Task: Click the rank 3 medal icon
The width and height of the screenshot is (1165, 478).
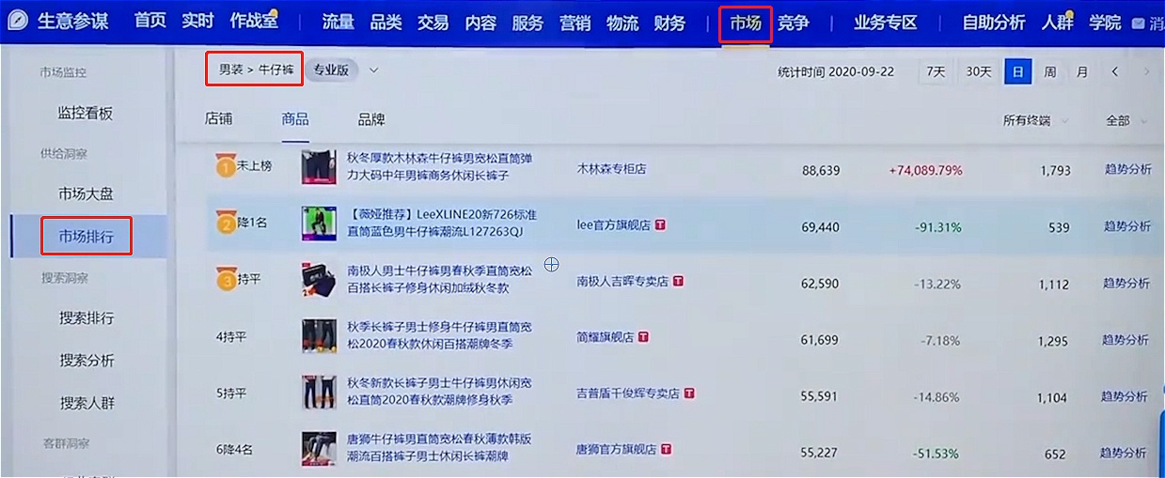Action: click(225, 279)
